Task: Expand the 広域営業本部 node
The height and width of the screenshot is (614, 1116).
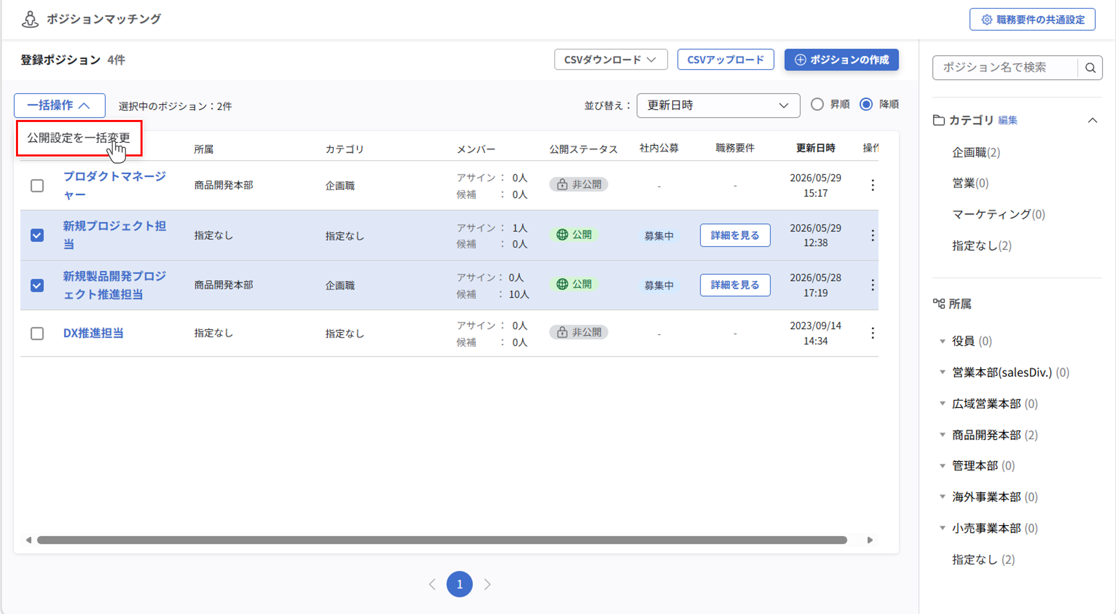Action: [x=942, y=404]
